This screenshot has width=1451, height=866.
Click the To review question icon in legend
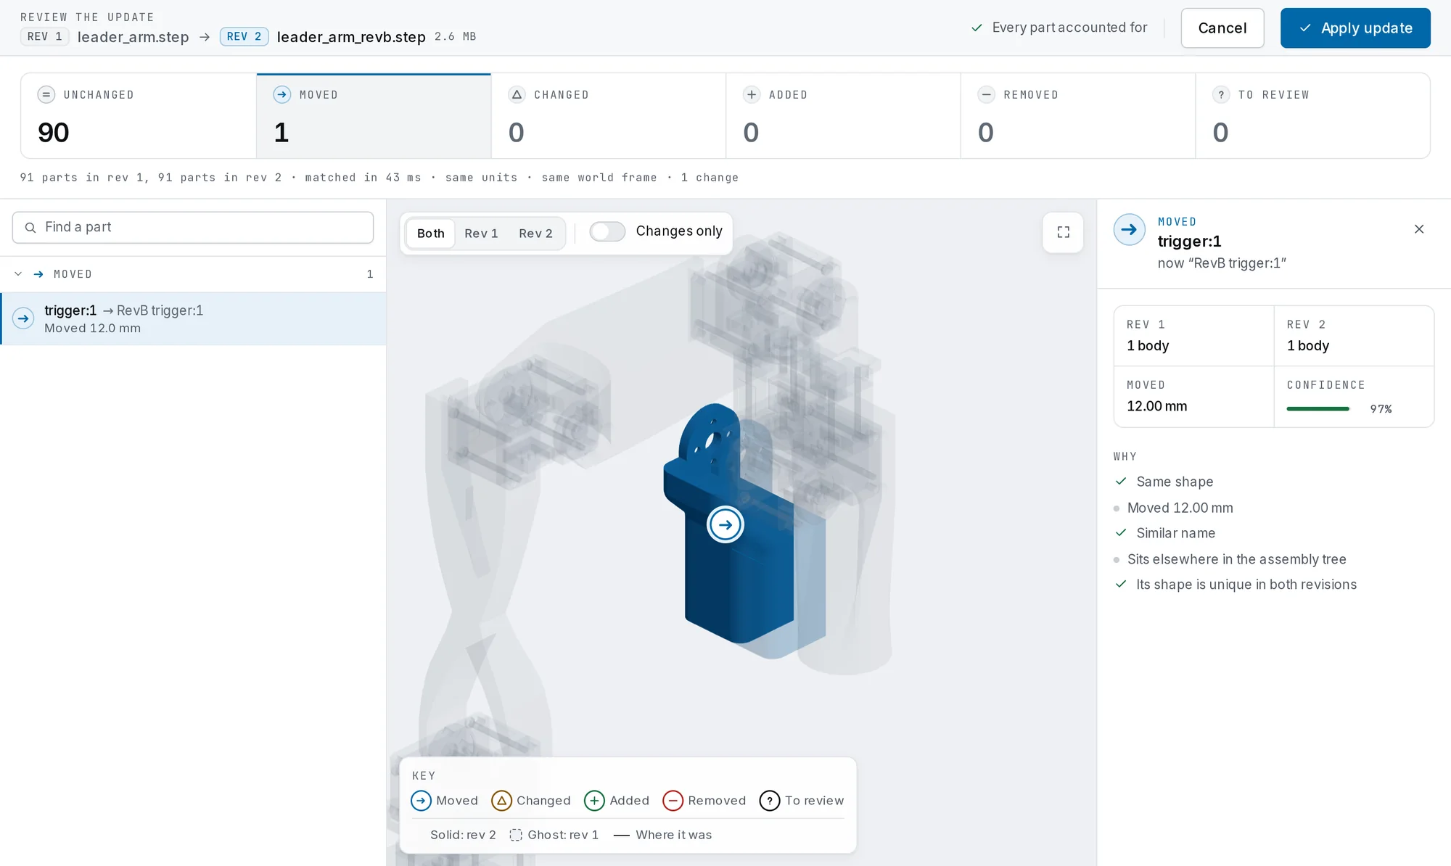click(x=769, y=800)
